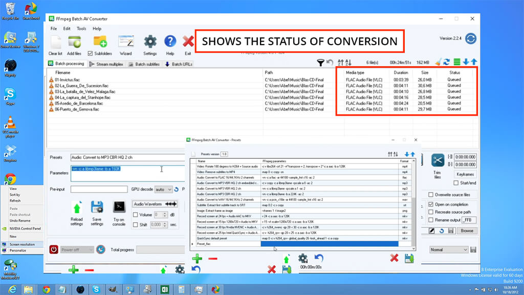The height and width of the screenshot is (295, 524).
Task: Expand the Normal priority dropdown
Action: click(x=448, y=250)
